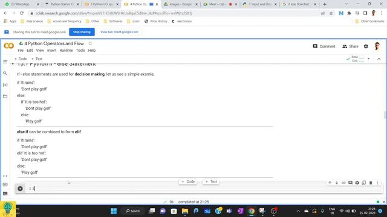Open Chrome browser menu three dots
The image size is (387, 217).
point(382,13)
